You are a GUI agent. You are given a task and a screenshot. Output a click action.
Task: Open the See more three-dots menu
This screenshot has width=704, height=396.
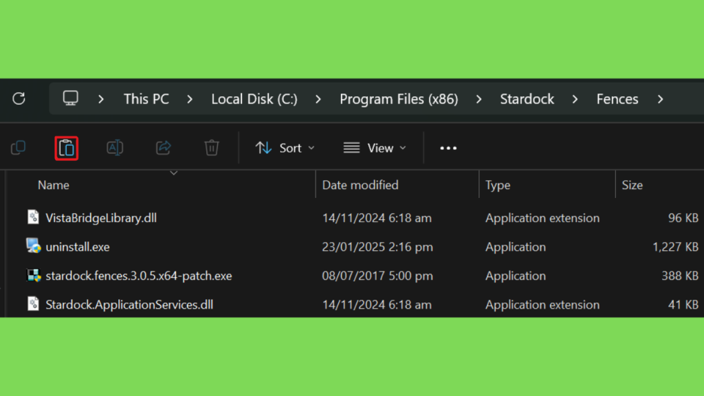click(x=448, y=148)
